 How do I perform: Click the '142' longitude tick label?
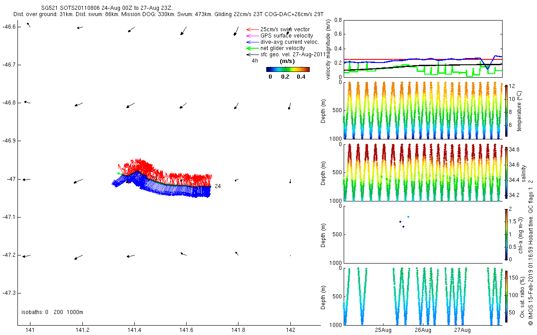coord(290,330)
